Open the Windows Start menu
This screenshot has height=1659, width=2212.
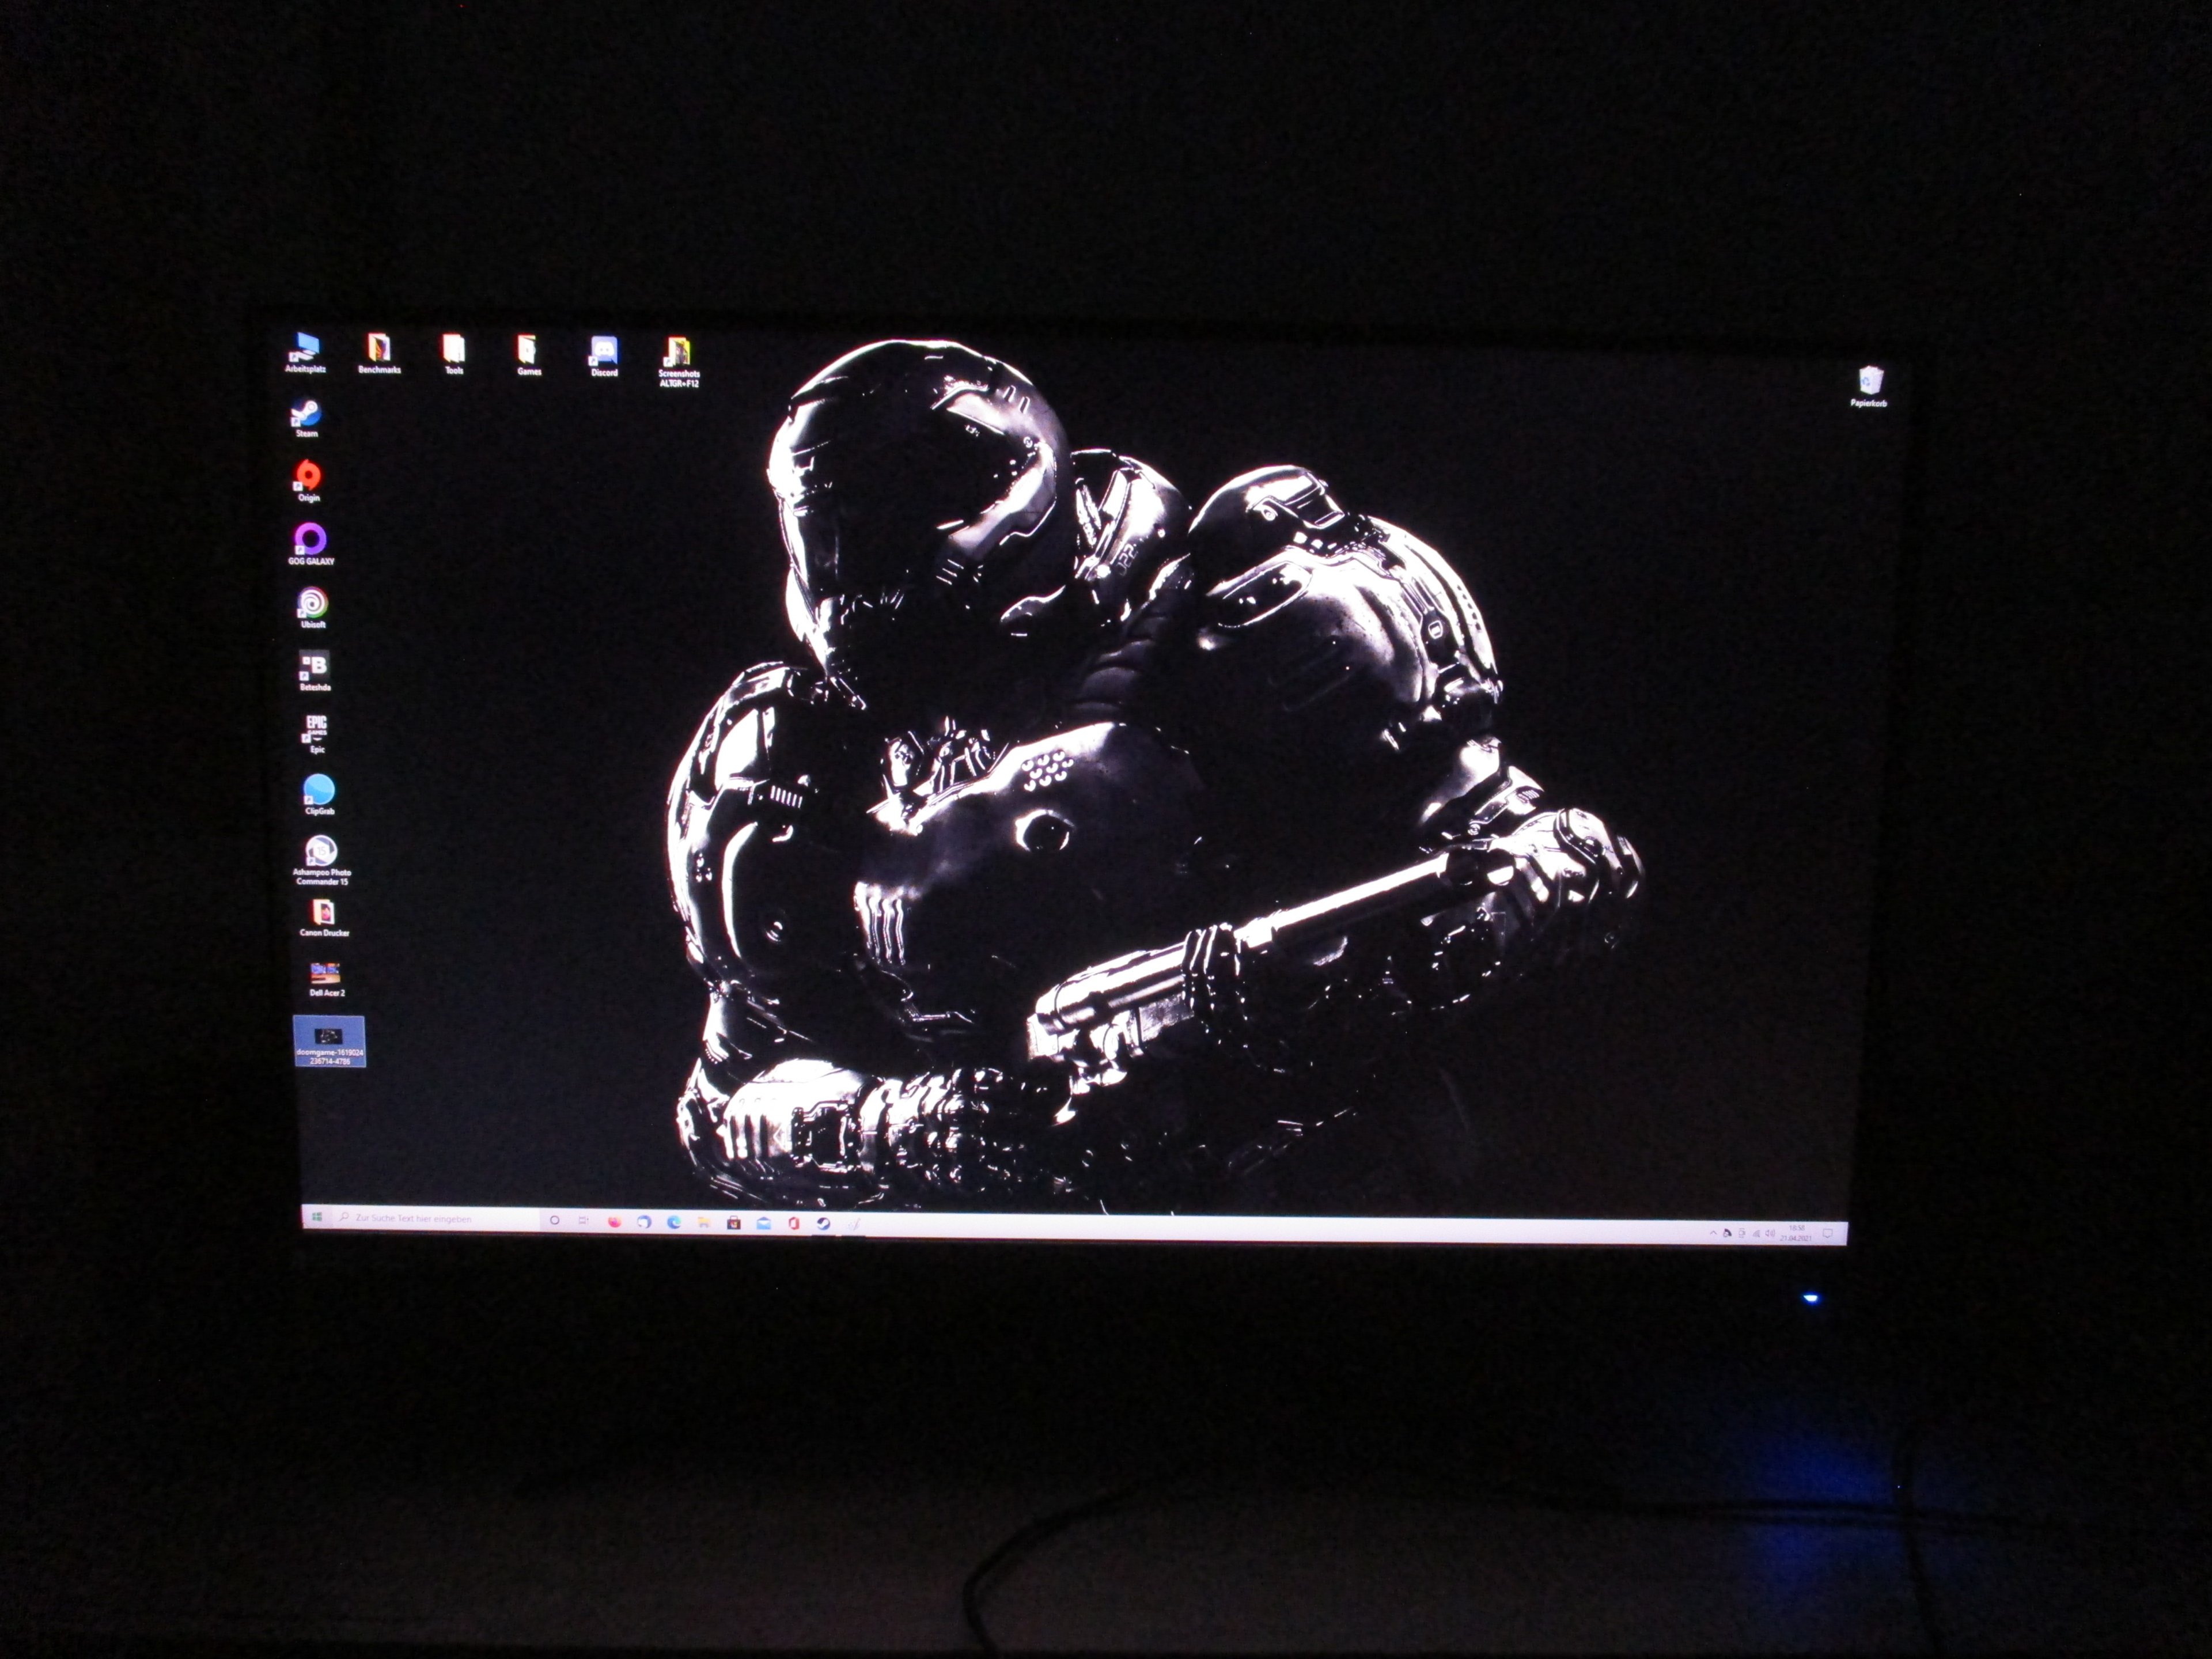pyautogui.click(x=317, y=1217)
